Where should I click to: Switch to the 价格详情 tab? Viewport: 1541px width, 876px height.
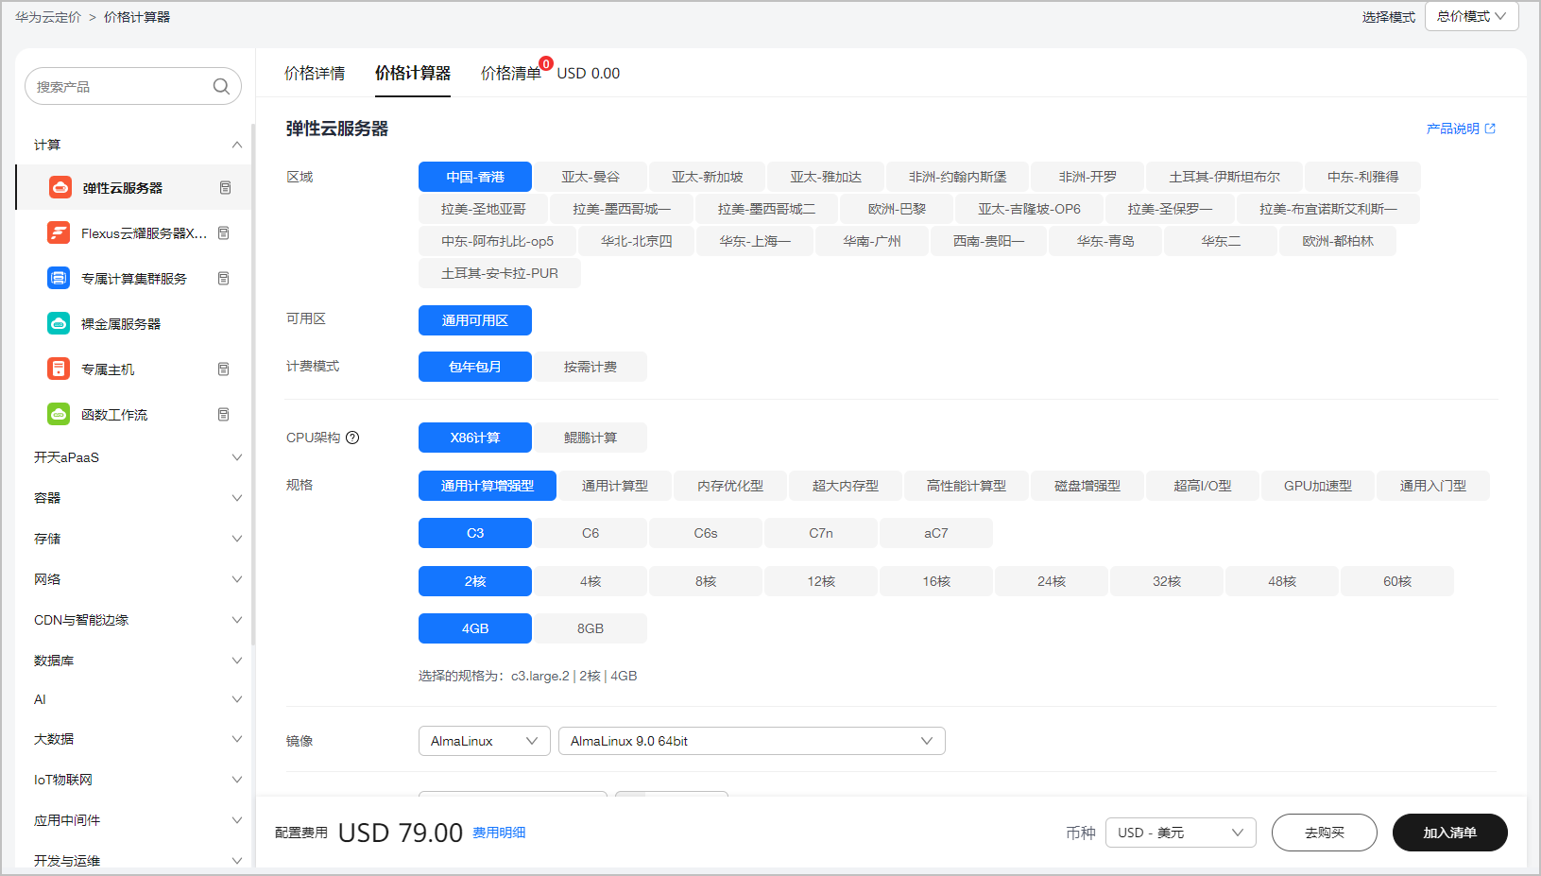(x=315, y=74)
